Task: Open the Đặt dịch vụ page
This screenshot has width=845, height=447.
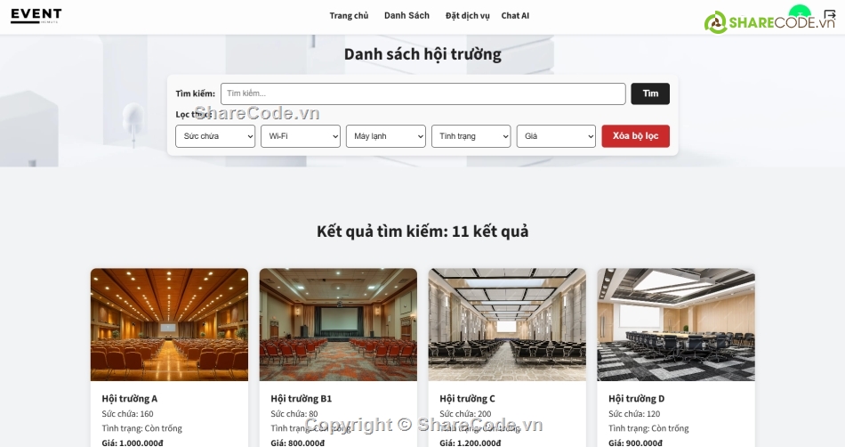Action: click(x=467, y=15)
